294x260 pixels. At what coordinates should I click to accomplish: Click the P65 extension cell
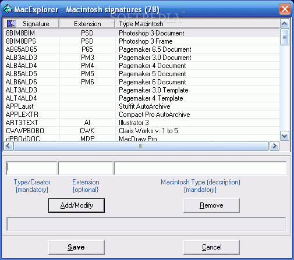click(87, 49)
